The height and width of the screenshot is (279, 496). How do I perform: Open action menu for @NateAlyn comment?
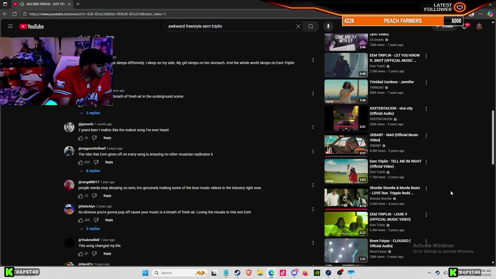[313, 209]
